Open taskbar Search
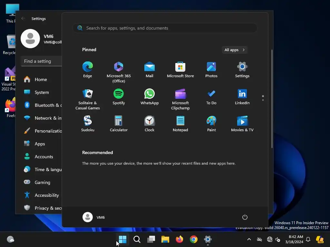The width and height of the screenshot is (330, 247). point(137,239)
